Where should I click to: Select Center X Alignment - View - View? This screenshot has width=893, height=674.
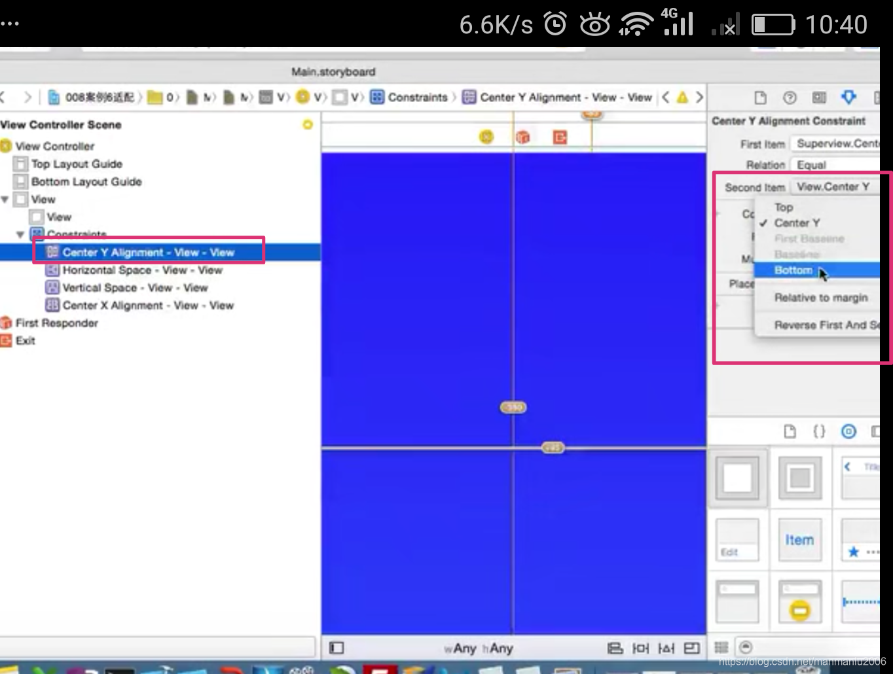coord(148,305)
